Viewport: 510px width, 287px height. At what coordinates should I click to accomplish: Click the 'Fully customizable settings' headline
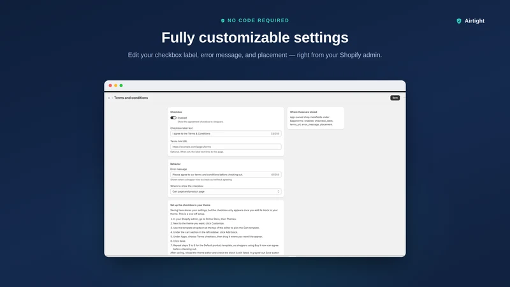255,38
